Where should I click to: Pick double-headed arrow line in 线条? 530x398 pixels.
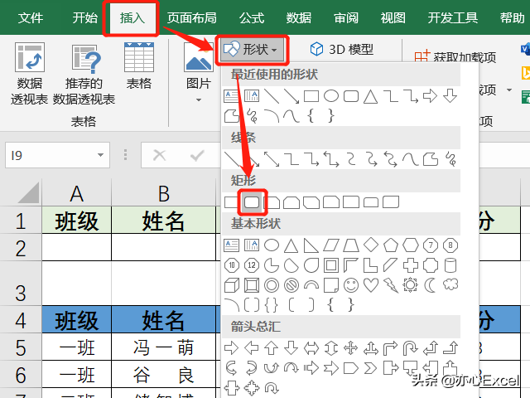point(272,159)
